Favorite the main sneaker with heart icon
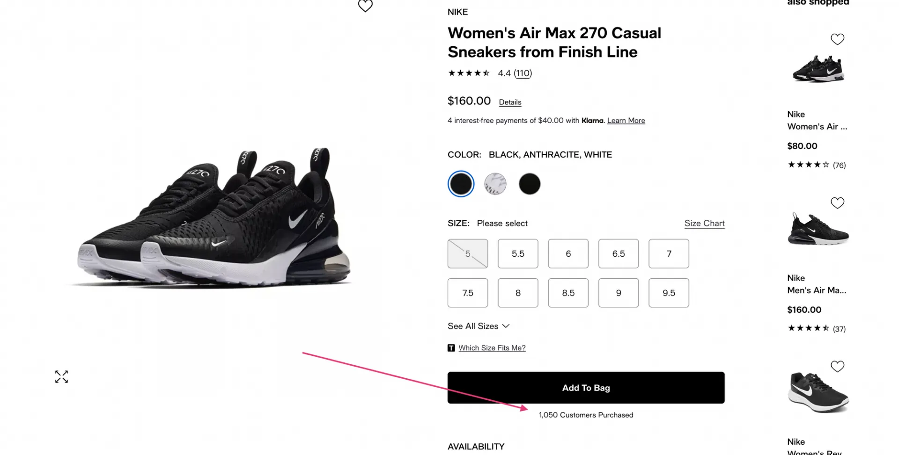 (365, 6)
